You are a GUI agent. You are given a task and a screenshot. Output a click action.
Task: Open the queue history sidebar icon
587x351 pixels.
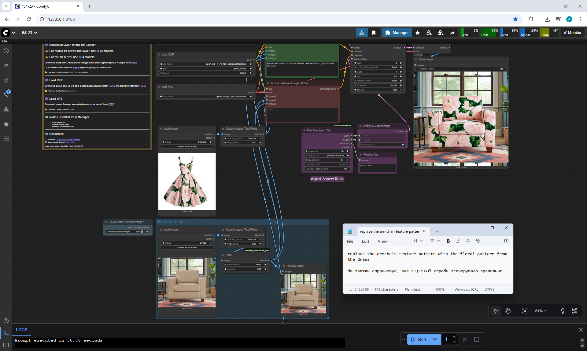[6, 51]
